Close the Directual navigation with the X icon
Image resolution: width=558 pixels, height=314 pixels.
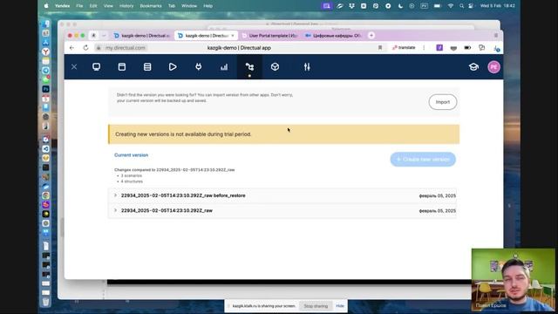74,67
